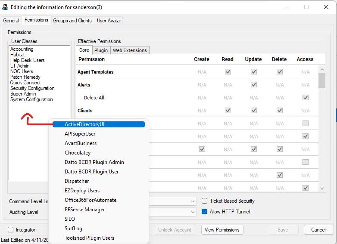Select Help Desk Users in list
Viewport: 337px width, 244px height.
point(28,60)
